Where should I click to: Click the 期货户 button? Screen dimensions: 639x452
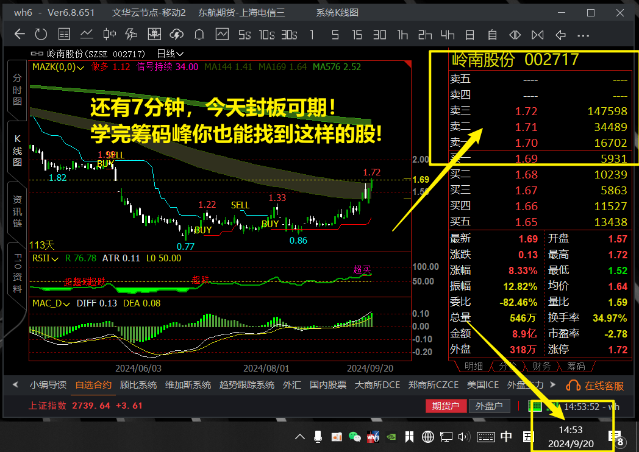click(x=446, y=406)
